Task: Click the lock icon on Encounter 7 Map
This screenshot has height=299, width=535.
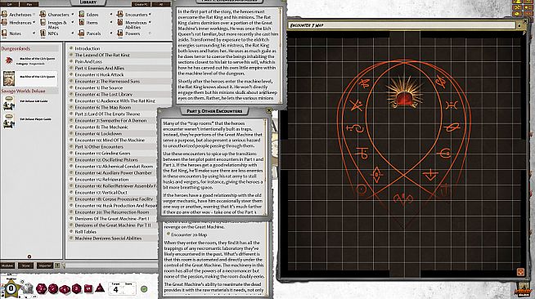Action: click(519, 25)
